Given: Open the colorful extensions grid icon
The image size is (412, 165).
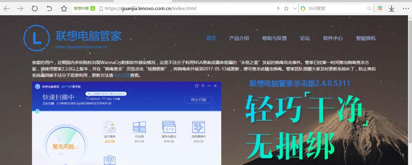Looking at the screenshot, I should pos(380,8).
